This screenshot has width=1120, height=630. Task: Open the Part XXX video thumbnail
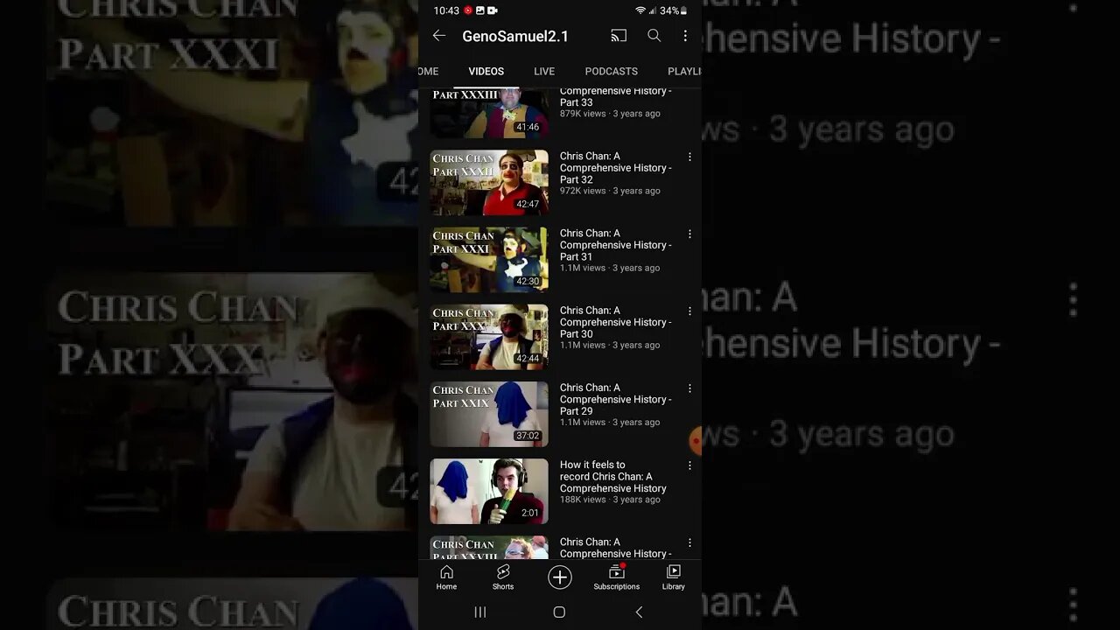point(489,337)
